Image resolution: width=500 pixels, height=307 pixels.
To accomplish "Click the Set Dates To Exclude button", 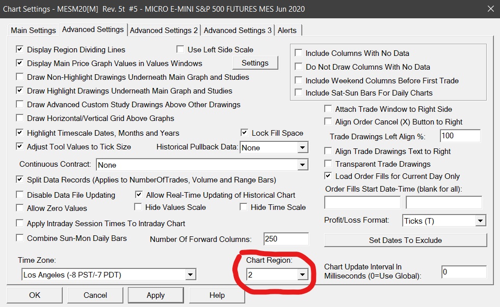I will point(405,240).
